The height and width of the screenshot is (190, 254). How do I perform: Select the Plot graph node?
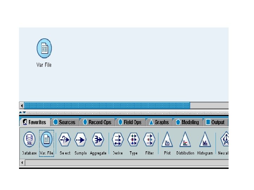167,140
